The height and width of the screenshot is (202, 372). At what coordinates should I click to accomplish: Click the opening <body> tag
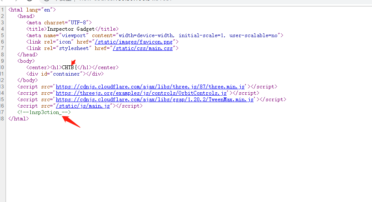[26, 61]
